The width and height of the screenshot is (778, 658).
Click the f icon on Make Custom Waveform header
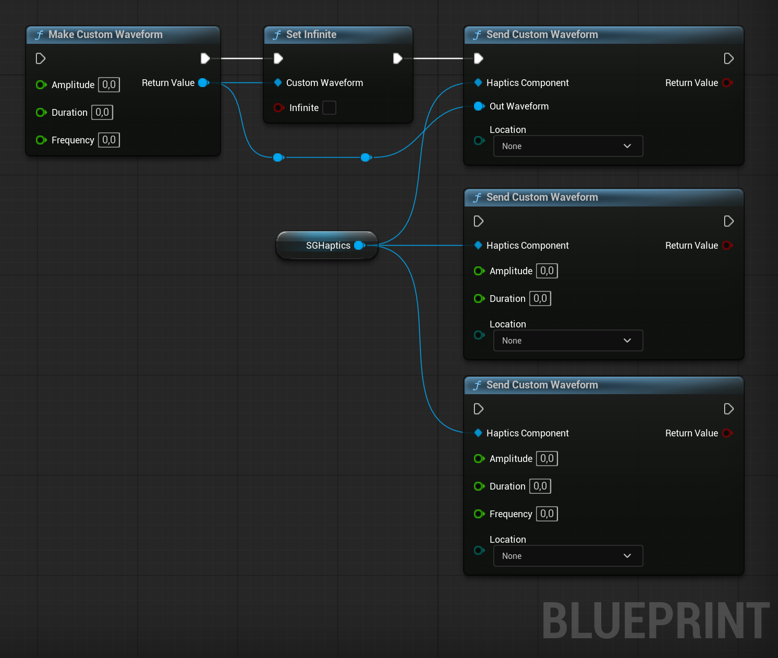click(39, 34)
